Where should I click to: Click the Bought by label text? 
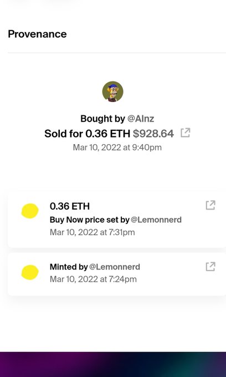[102, 119]
